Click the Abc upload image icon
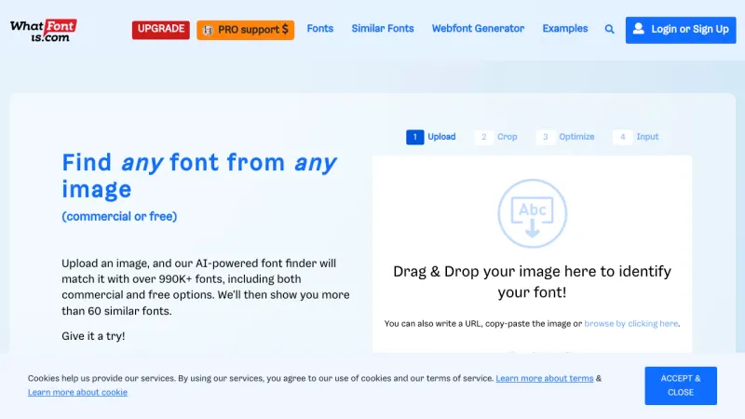The image size is (745, 419). [x=532, y=213]
